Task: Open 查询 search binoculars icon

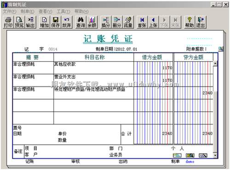Action: [x=80, y=22]
